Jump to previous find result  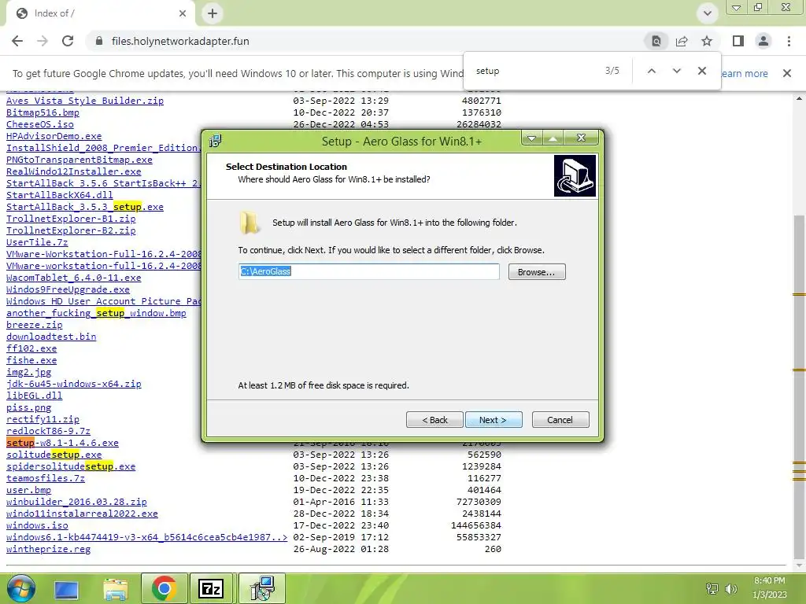[651, 71]
